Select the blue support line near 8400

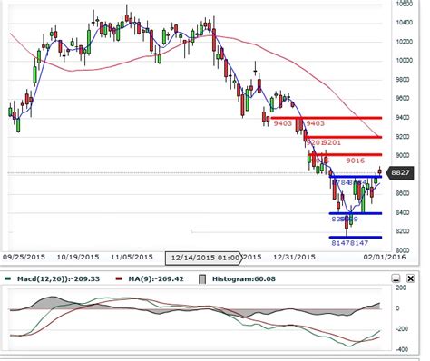click(x=356, y=213)
